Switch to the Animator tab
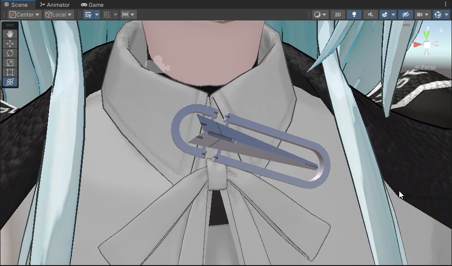Screen dimensions: 452x266 point(55,5)
